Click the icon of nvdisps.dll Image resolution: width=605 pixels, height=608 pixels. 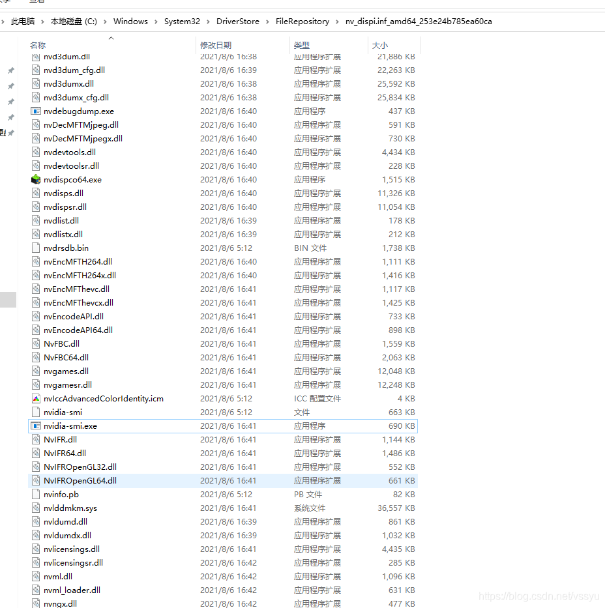36,194
